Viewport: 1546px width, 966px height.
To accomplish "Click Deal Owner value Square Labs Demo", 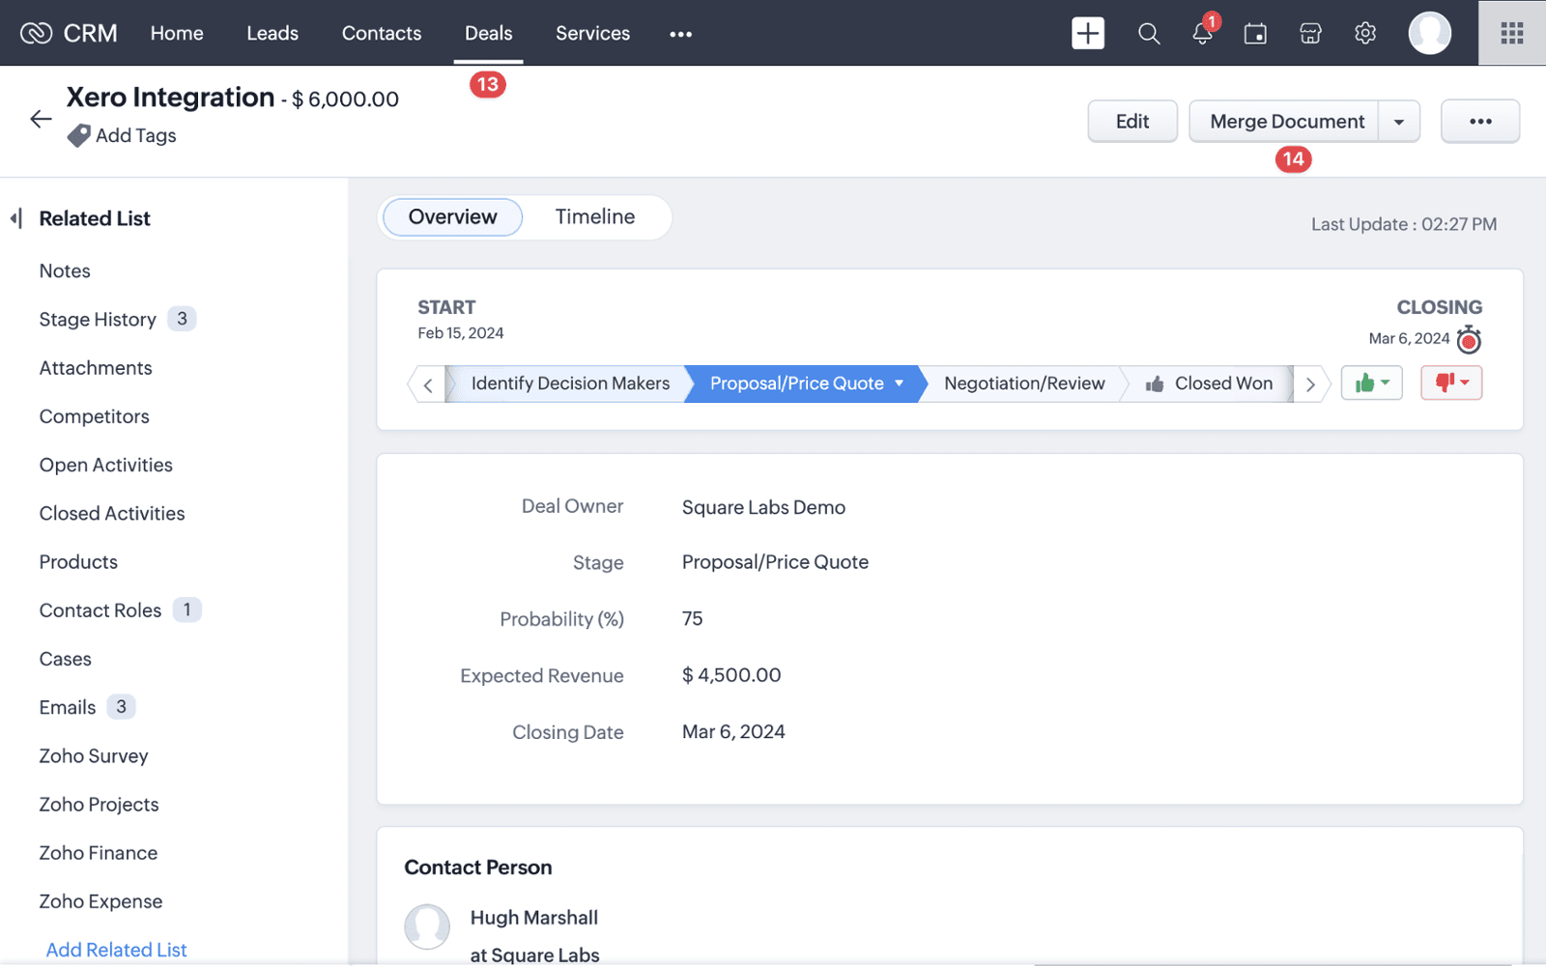I will pos(763,507).
